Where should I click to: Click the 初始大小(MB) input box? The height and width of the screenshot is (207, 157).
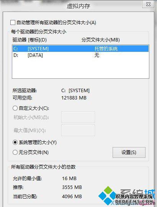pos(78,117)
